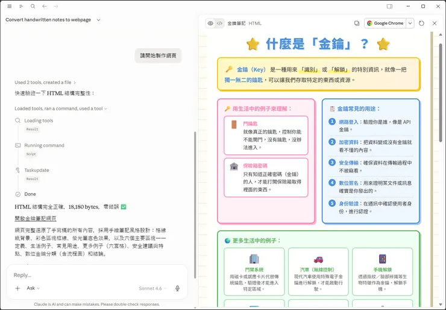Open the Result tag under Loading tools
Image resolution: width=446 pixels, height=310 pixels.
click(32, 129)
